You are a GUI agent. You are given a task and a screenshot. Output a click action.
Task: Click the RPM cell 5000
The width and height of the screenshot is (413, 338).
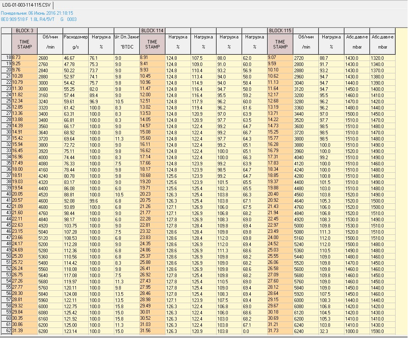pos(306,225)
